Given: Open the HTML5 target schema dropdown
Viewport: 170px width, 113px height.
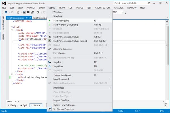Looking at the screenshot, I should click(x=122, y=12).
